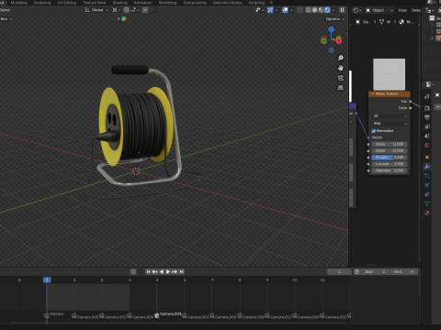Select material preview shading

(x=321, y=10)
